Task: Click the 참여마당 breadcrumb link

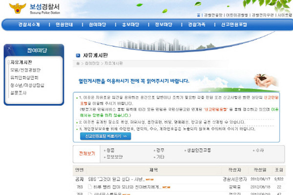Action: click(x=92, y=63)
